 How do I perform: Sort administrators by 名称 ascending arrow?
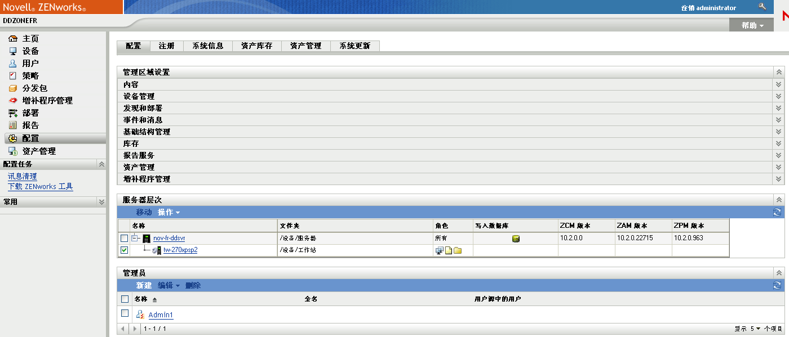tap(154, 300)
